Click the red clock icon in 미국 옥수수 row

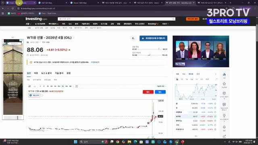pyautogui.click(x=215, y=129)
